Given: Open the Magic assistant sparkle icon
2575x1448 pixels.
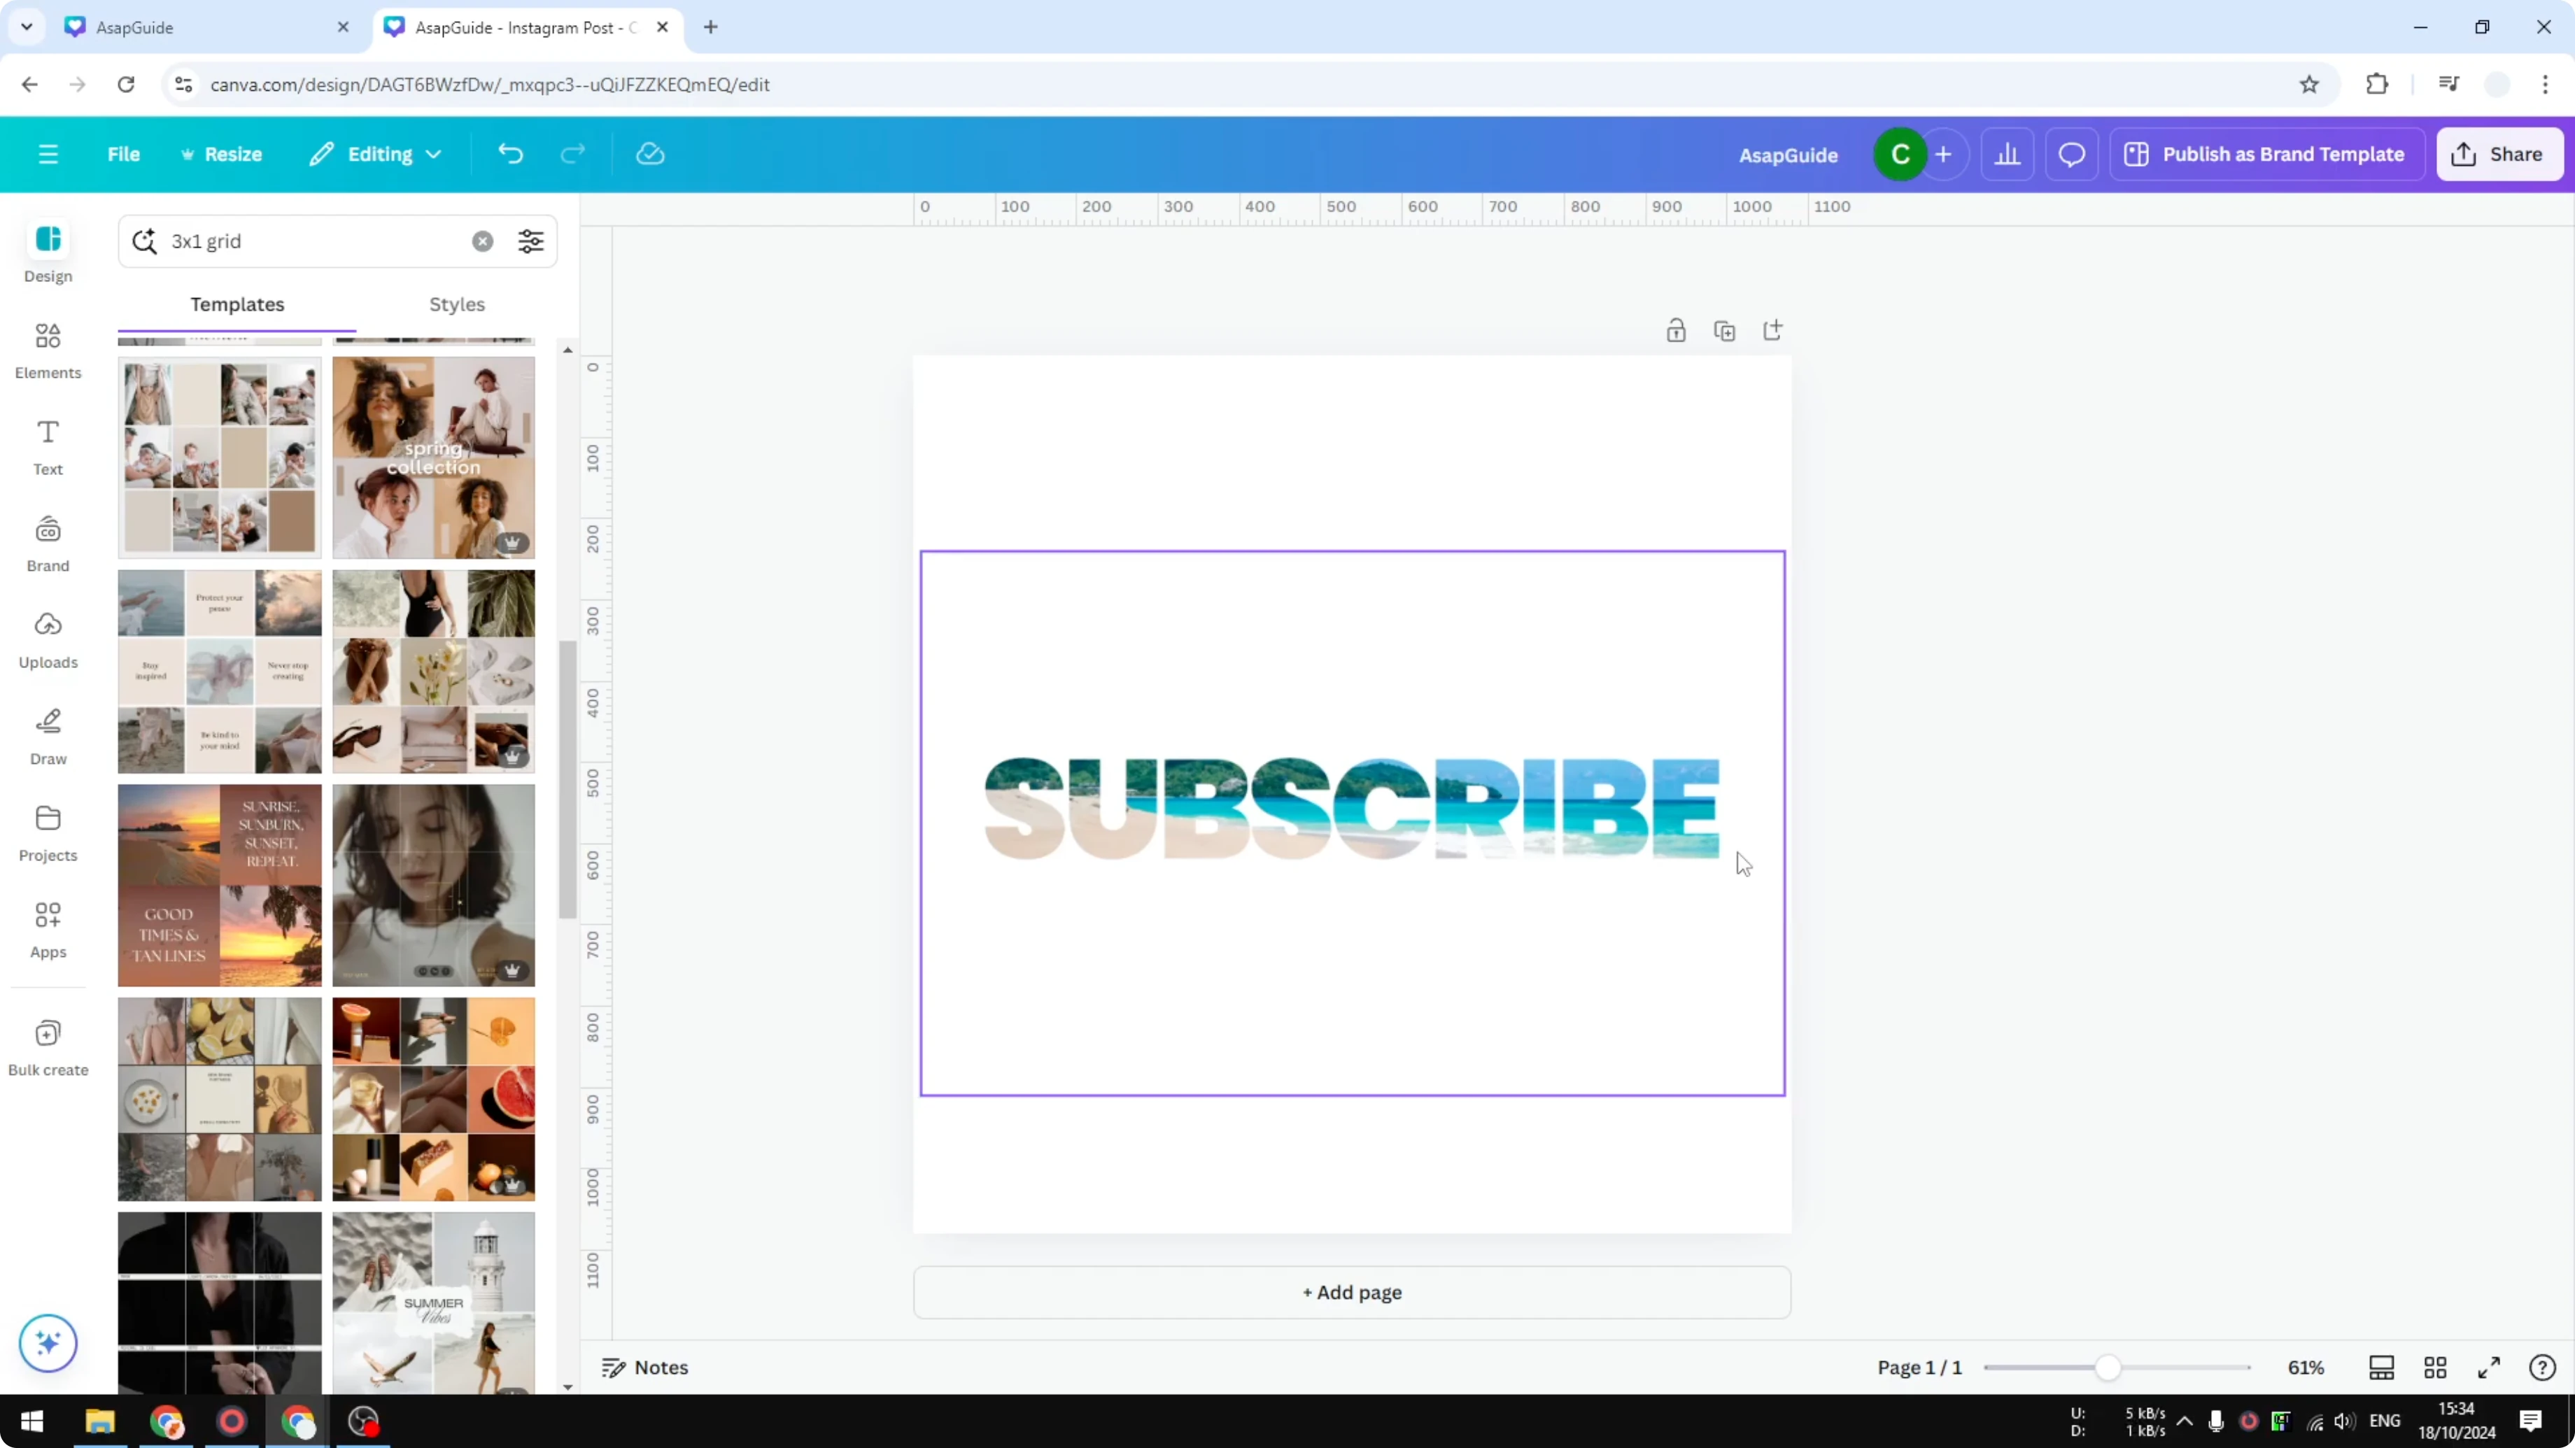Looking at the screenshot, I should pyautogui.click(x=47, y=1343).
